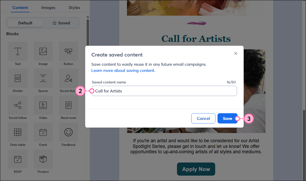Open the Styles tab

pos(74,7)
